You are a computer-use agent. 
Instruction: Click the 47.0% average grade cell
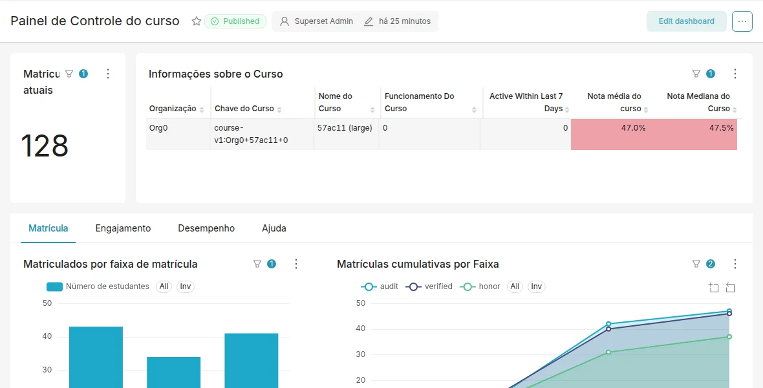click(610, 134)
